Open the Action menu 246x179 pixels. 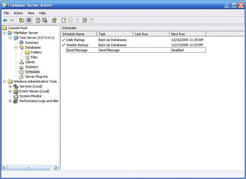tap(18, 13)
